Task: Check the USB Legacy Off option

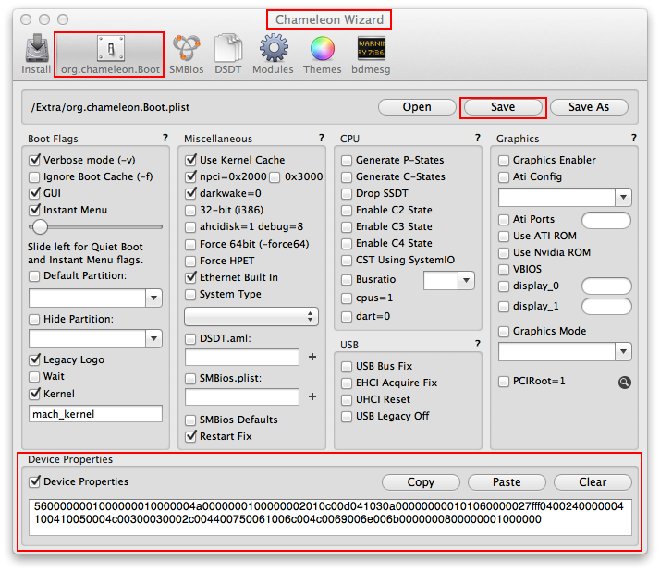Action: coord(347,416)
